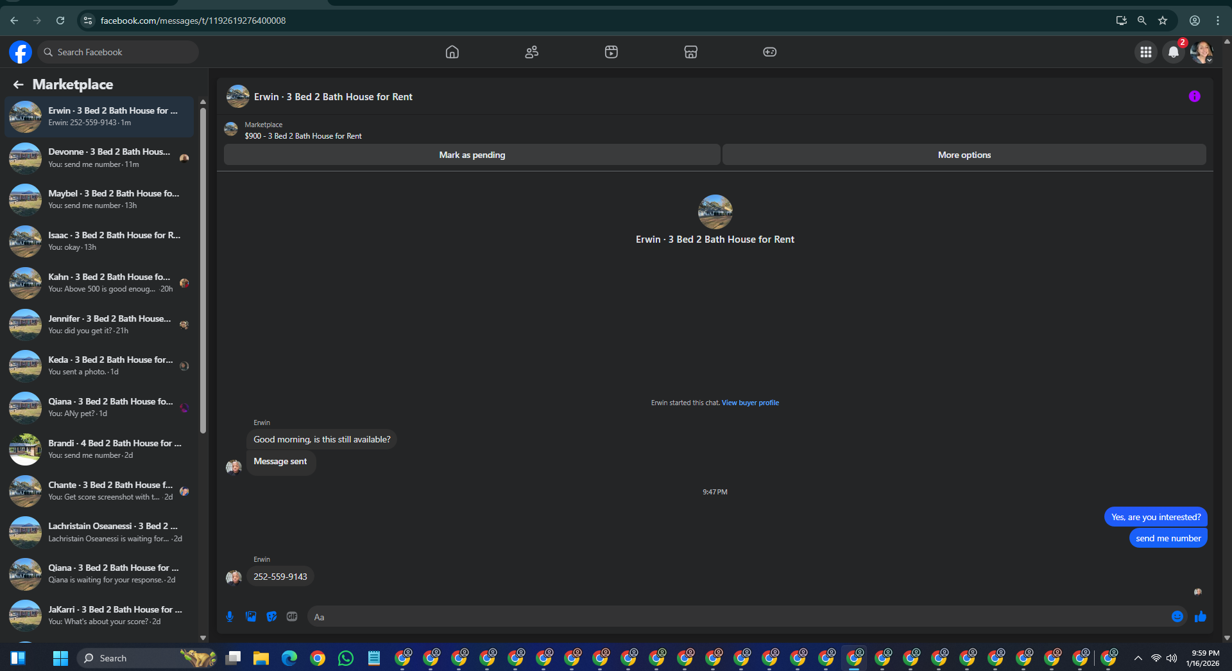
Task: Go back using Marketplace back arrow
Action: 18,84
